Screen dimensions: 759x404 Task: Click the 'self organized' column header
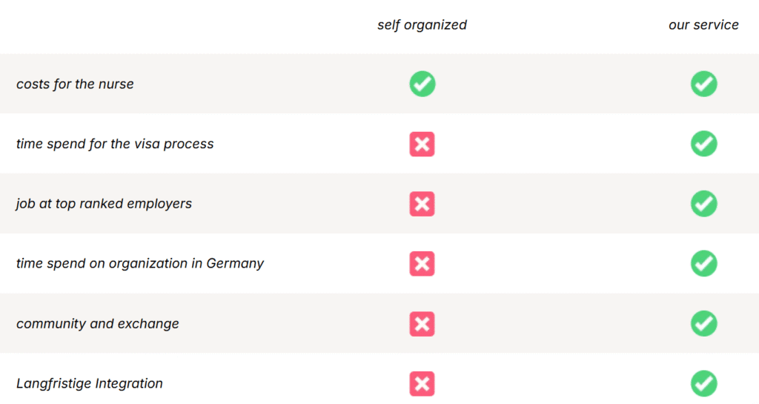(422, 24)
